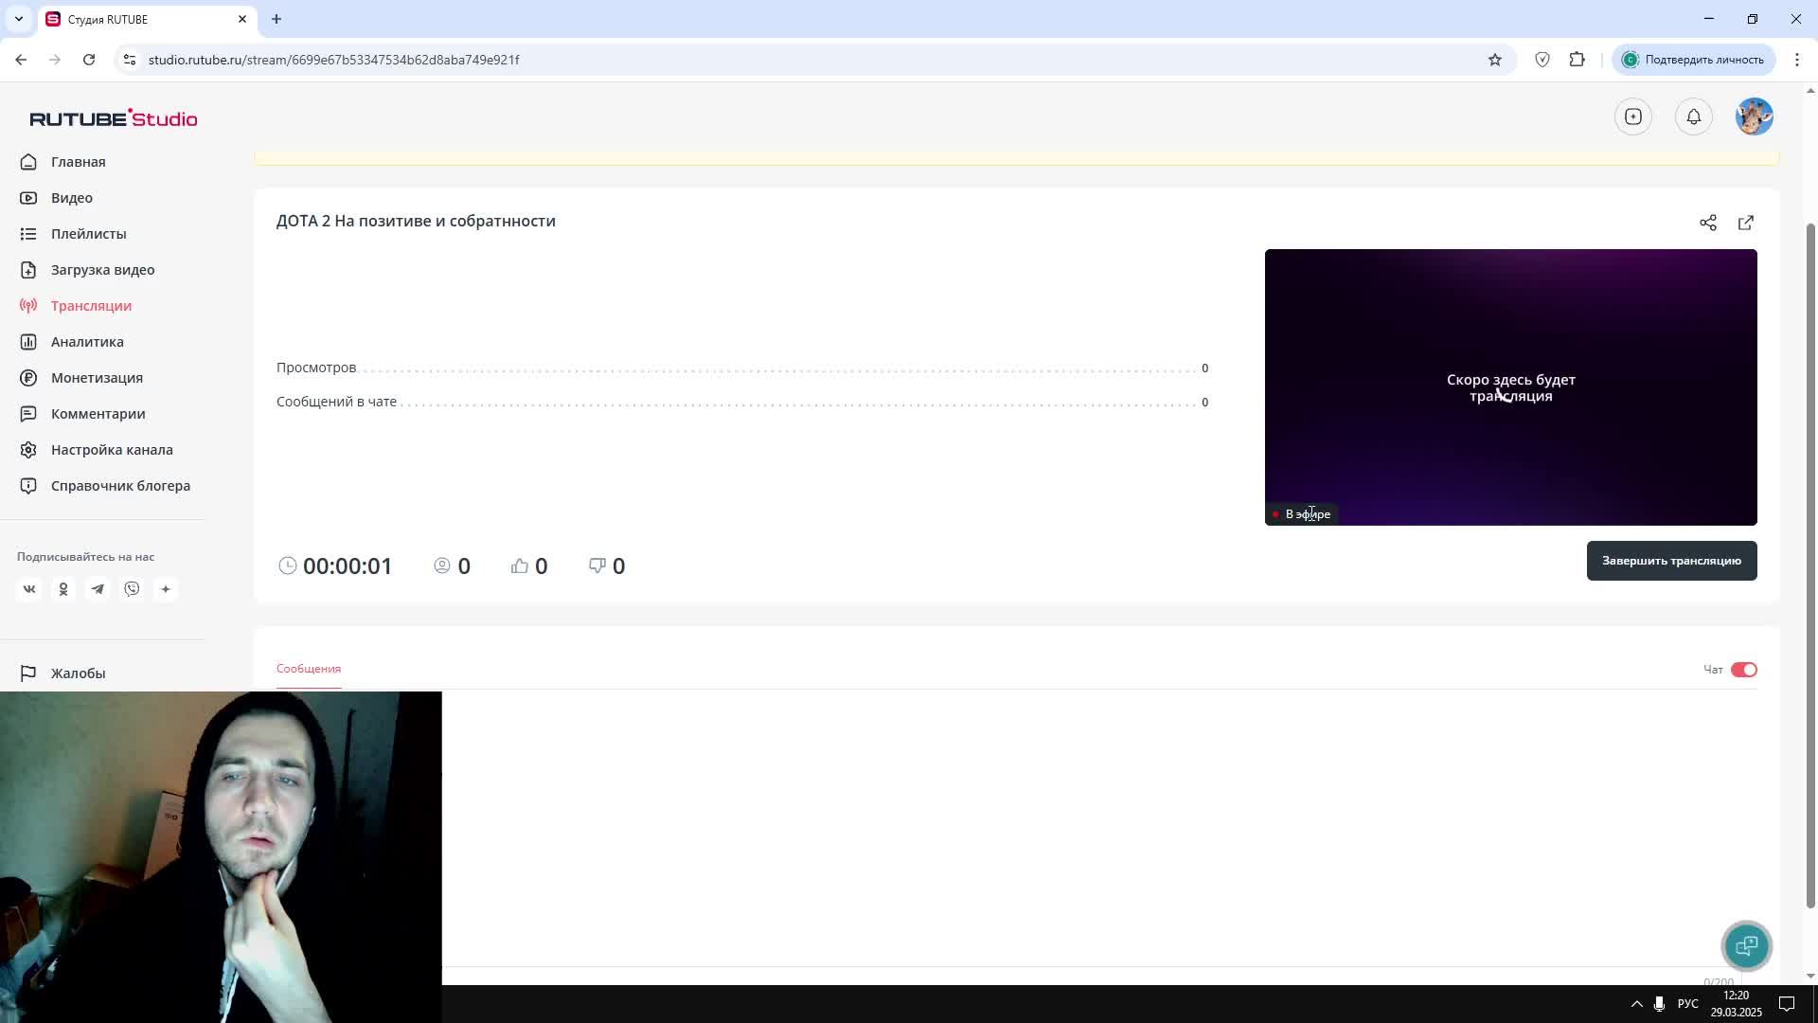The height and width of the screenshot is (1023, 1818).
Task: Click the share icon for the stream
Action: click(x=1707, y=223)
